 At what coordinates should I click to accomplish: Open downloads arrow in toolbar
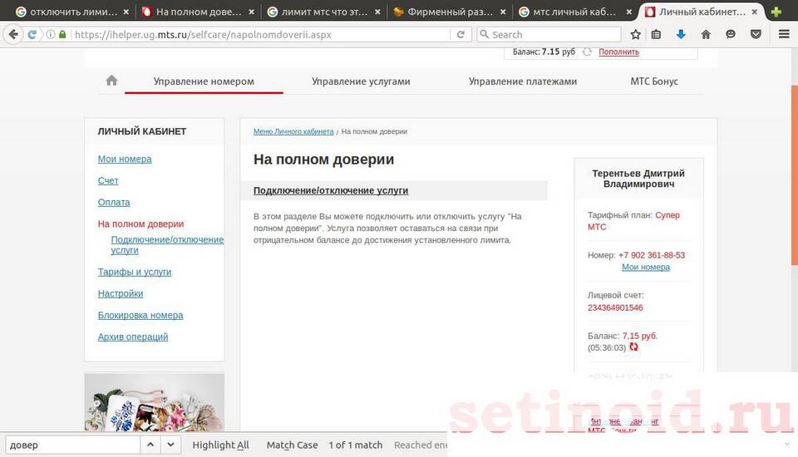[681, 34]
